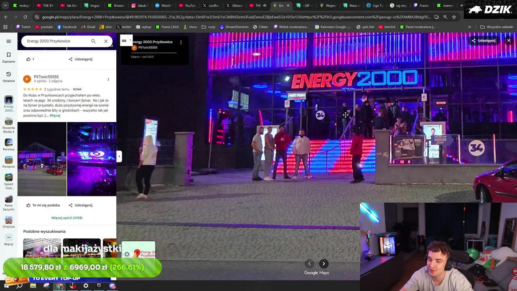Open PXToxic55555 review options menu

(x=108, y=79)
